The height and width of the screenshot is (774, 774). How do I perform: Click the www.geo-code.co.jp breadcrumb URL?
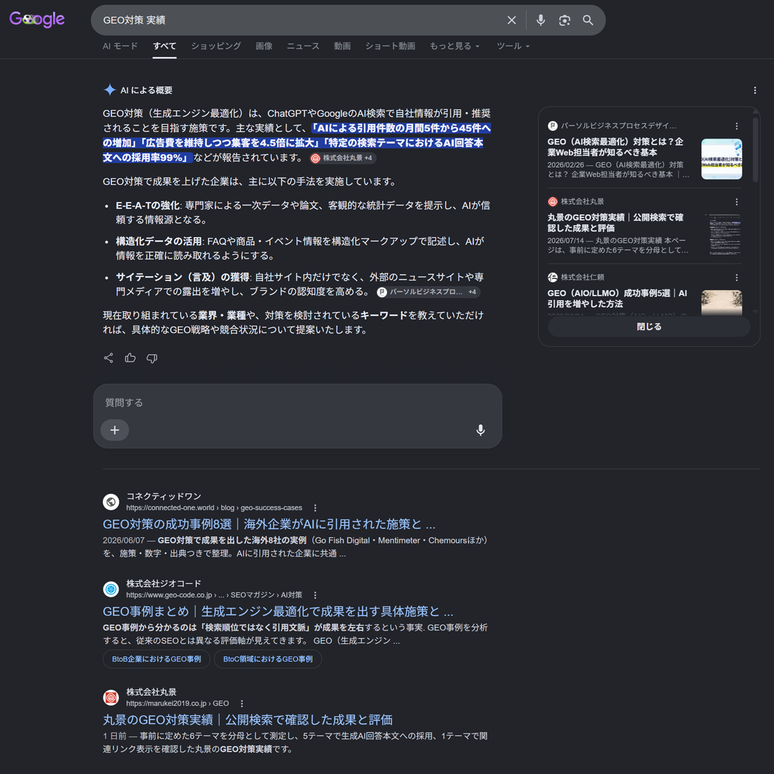[214, 595]
